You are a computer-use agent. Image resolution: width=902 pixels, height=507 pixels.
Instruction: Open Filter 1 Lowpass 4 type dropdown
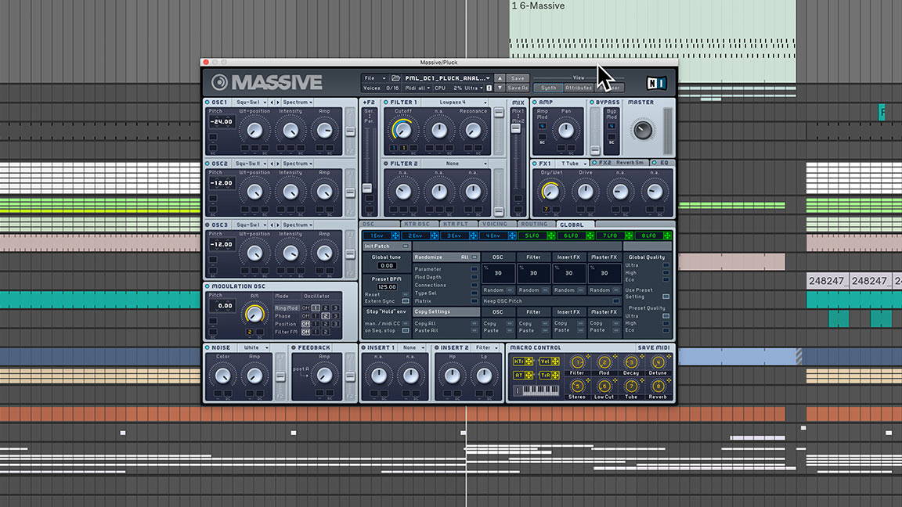click(454, 102)
